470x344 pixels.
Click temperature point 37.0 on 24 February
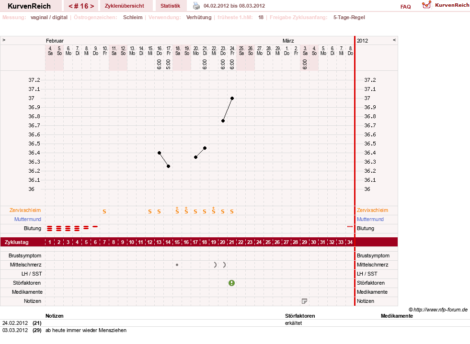click(232, 98)
